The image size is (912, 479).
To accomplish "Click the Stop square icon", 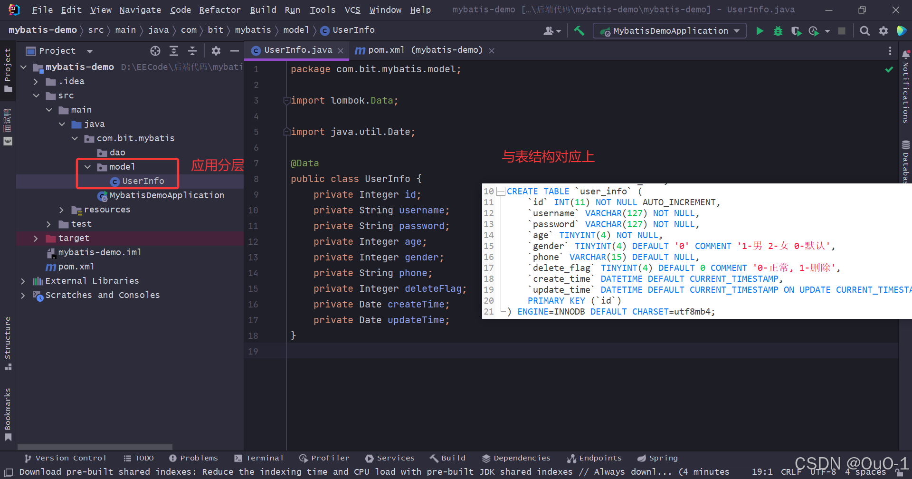I will 842,31.
